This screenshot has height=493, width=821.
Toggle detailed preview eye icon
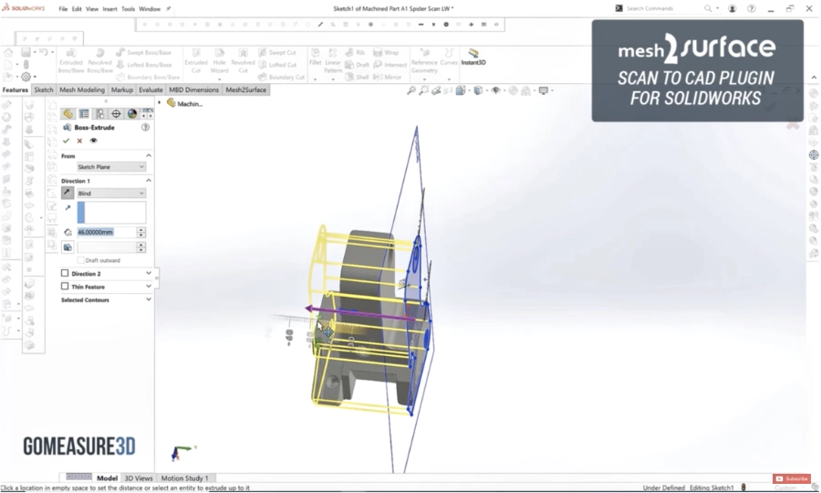pyautogui.click(x=93, y=141)
